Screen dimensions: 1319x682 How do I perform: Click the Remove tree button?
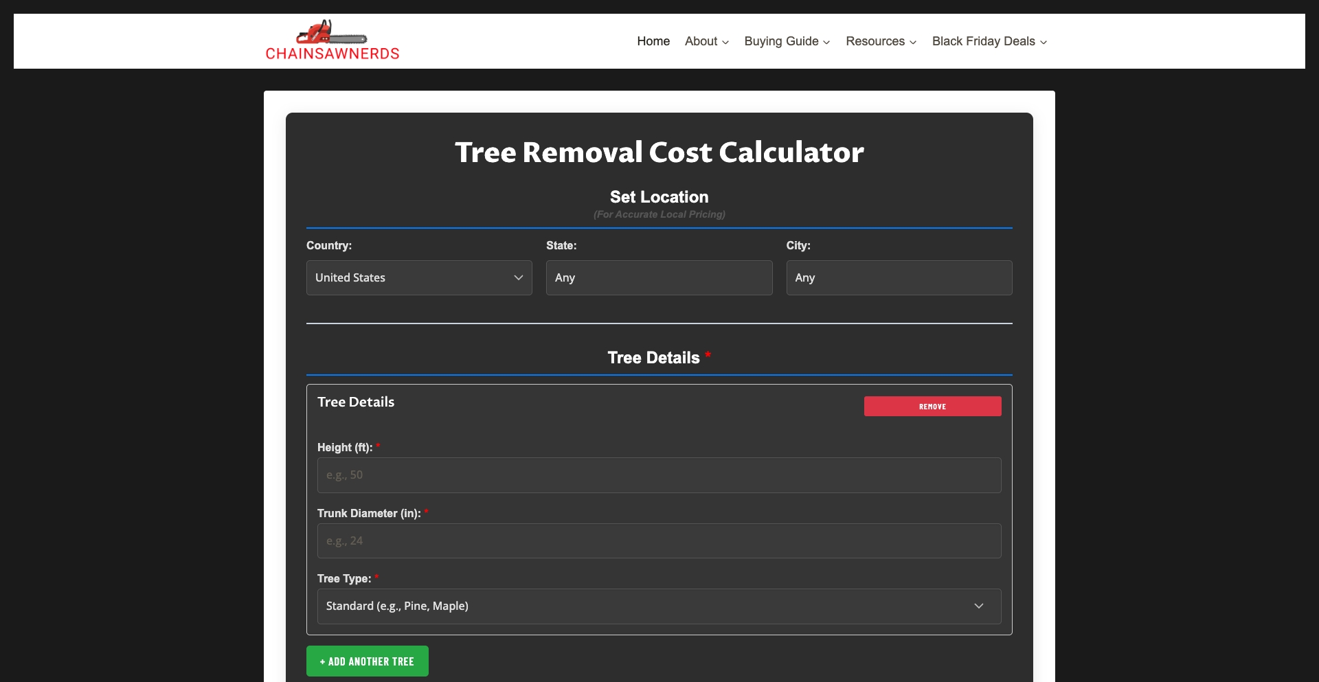tap(932, 406)
